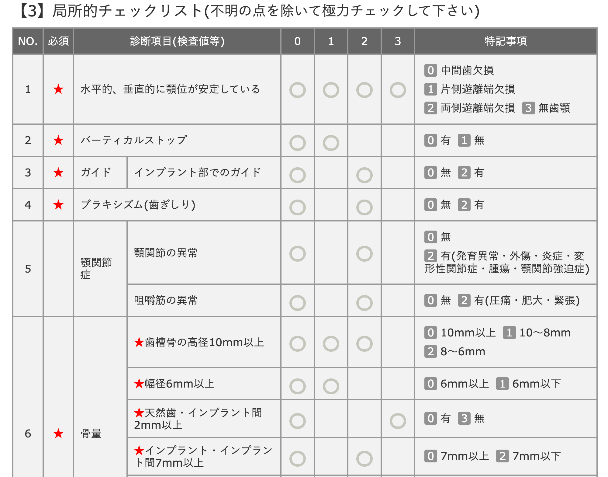This screenshot has width=608, height=477.
Task: Check 2 (有) radio for 咀嚼筋の異常
Action: coord(364,303)
